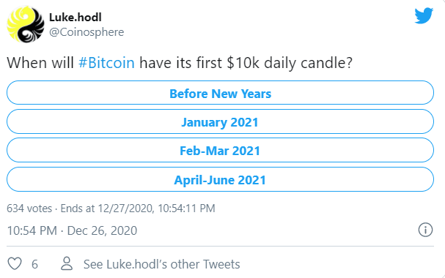Viewport: 445px width, 278px height.
Task: Select the January 2021 poll option
Action: point(220,121)
